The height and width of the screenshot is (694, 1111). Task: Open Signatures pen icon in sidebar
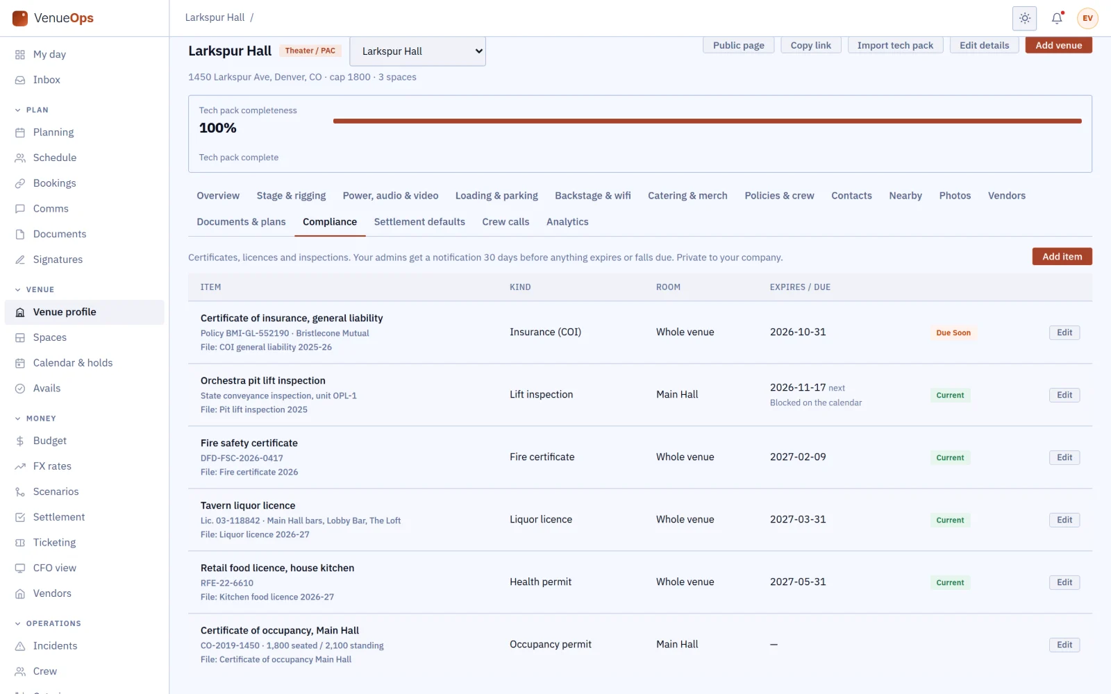(20, 260)
